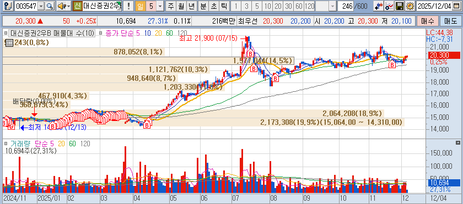Click the 거래량 volume legend label
The width and height of the screenshot is (463, 204).
20,144
